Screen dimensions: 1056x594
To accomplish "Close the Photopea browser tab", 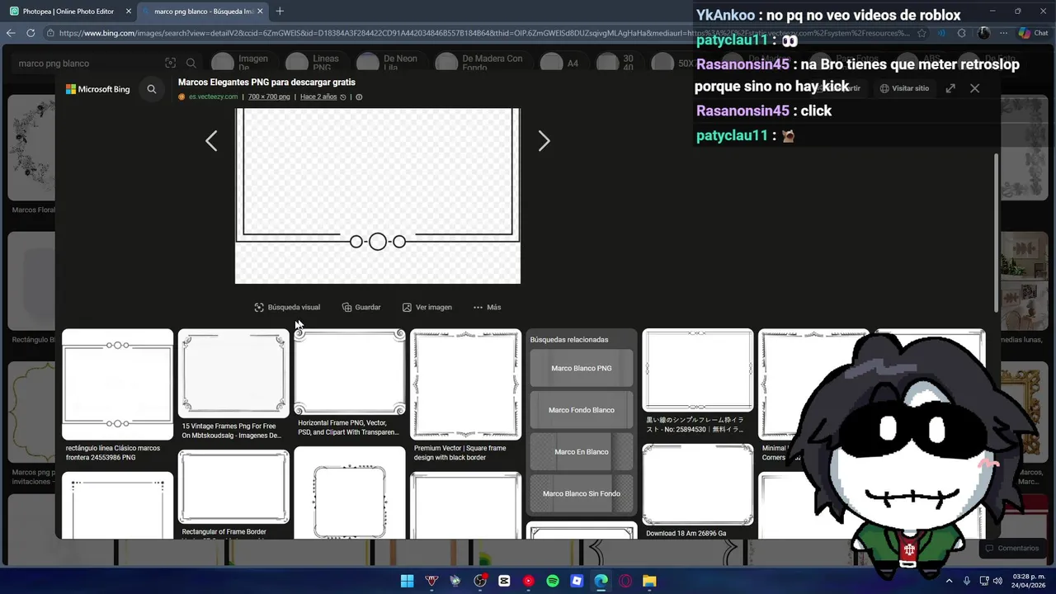I will 129,12.
